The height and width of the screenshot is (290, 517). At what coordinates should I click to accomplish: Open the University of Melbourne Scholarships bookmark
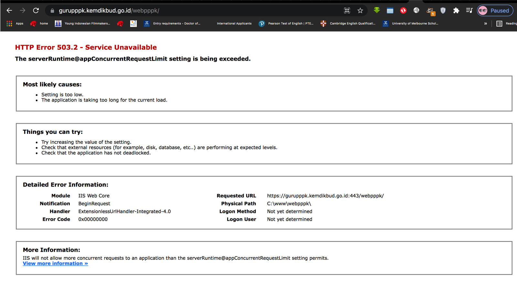coord(410,24)
